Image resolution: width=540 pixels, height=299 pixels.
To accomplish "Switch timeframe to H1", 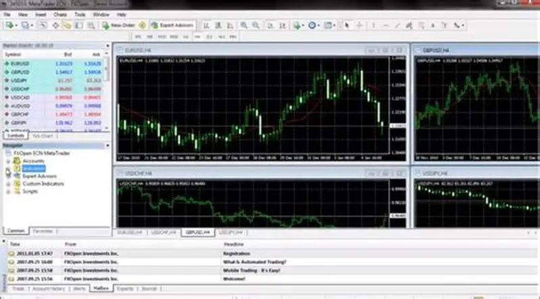I will point(186,37).
